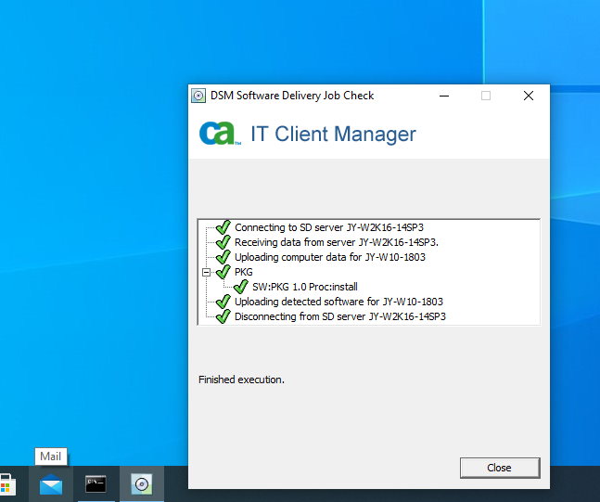Open Command Prompt from the taskbar
The width and height of the screenshot is (600, 502).
coord(96,484)
